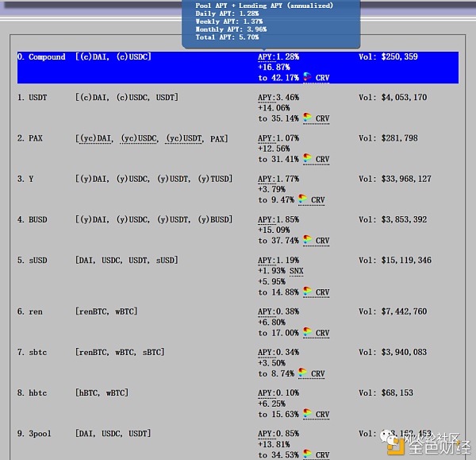This screenshot has width=476, height=460.
Task: Click the Vol: $4,053,170 value
Action: [393, 98]
